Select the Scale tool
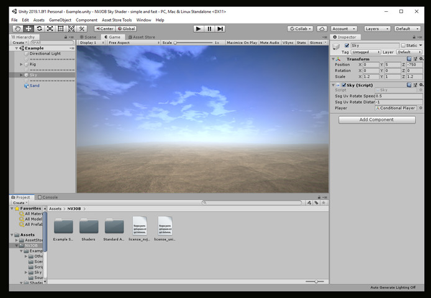Screen dimensions: 431x298 (x=50, y=29)
